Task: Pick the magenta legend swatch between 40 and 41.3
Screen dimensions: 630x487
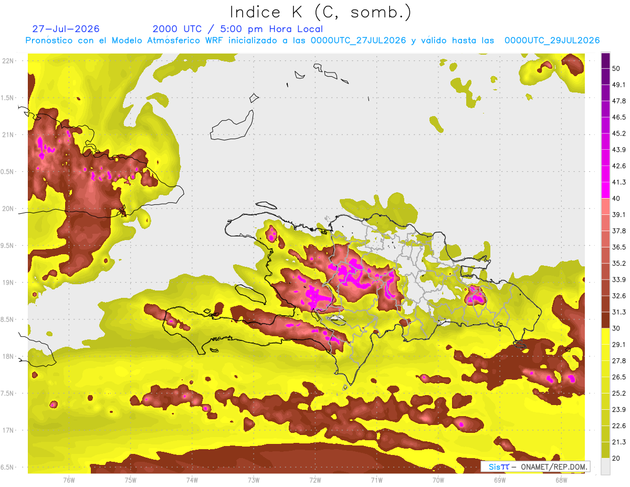Action: 605,190
